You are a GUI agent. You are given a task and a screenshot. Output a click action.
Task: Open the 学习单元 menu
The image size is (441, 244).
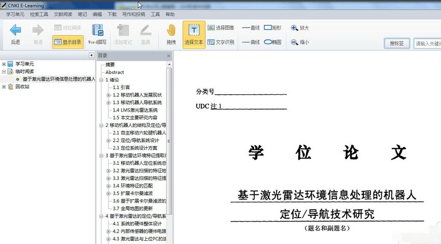(x=15, y=15)
